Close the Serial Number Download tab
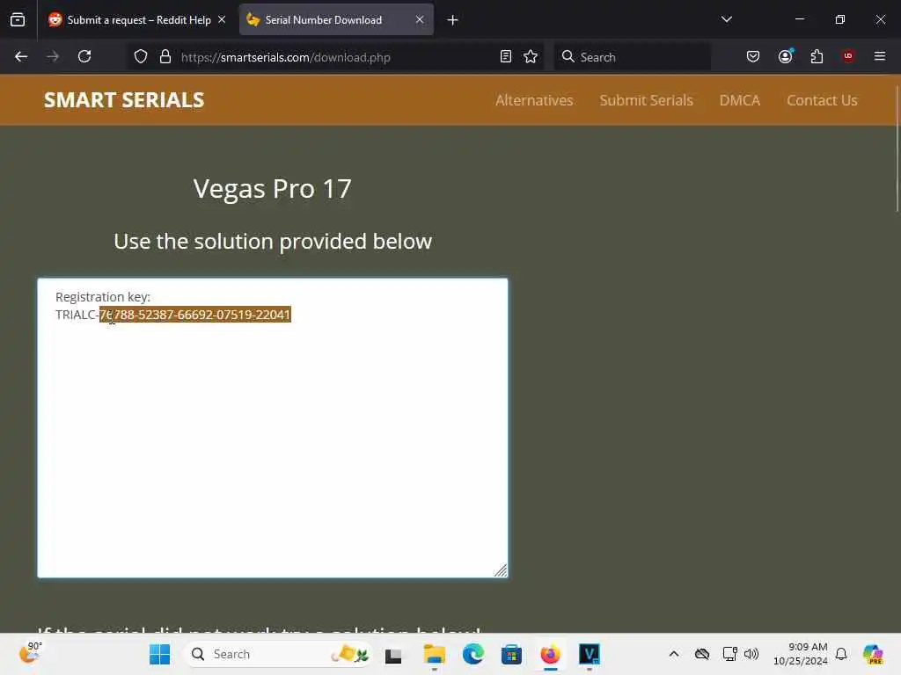This screenshot has width=901, height=675. pyautogui.click(x=420, y=19)
